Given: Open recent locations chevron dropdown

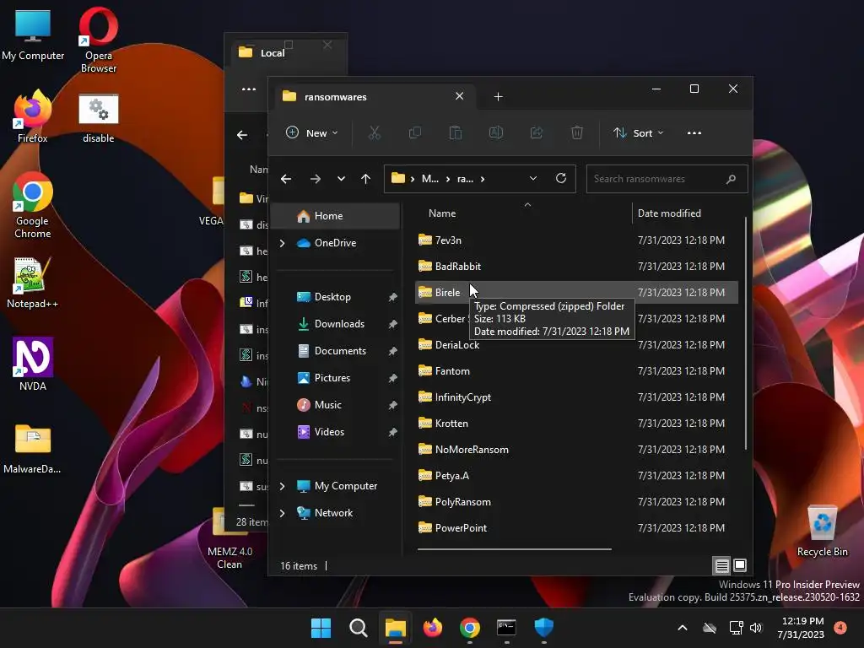Looking at the screenshot, I should pyautogui.click(x=341, y=179).
